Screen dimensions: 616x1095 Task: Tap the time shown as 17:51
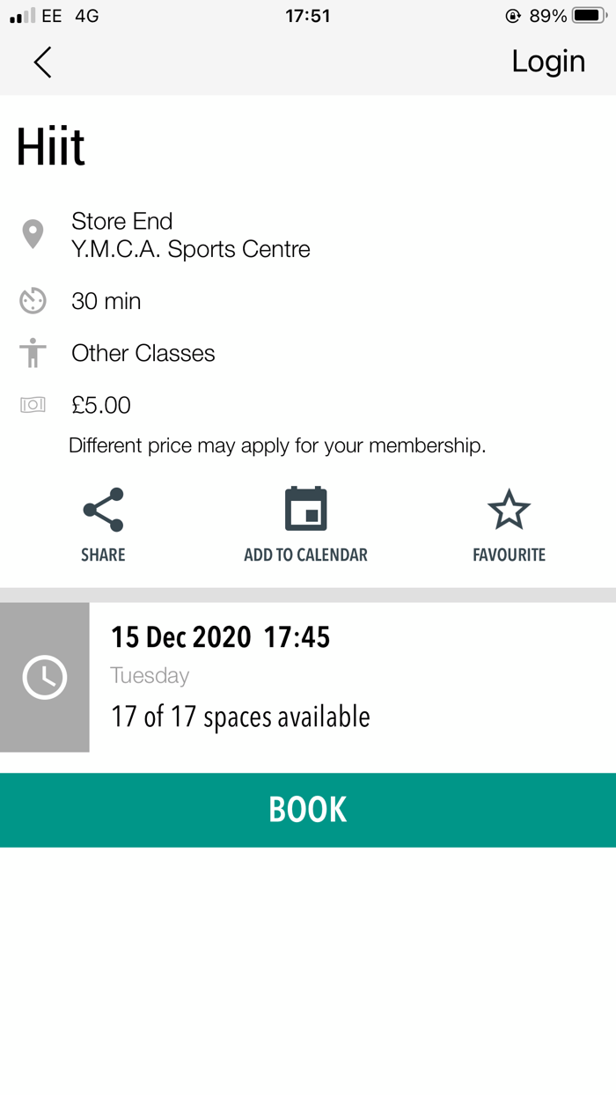308,14
